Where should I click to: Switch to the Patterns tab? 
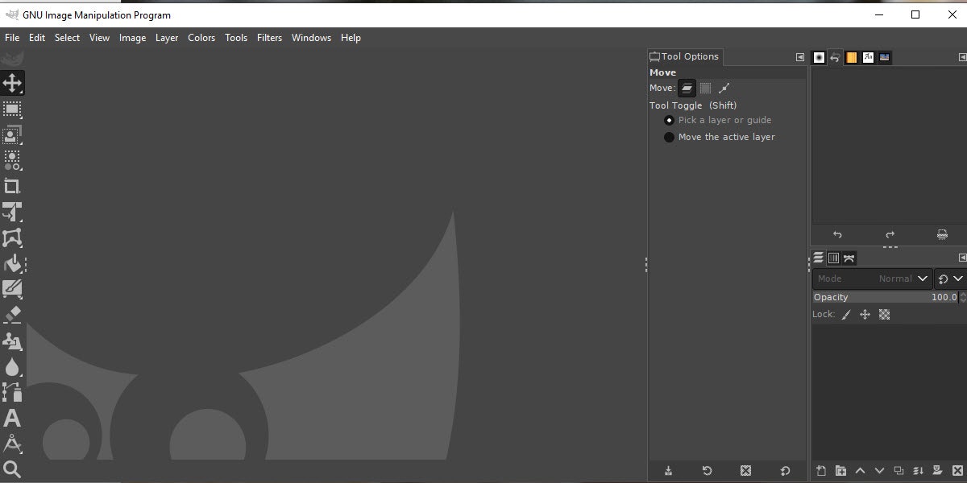coord(852,57)
